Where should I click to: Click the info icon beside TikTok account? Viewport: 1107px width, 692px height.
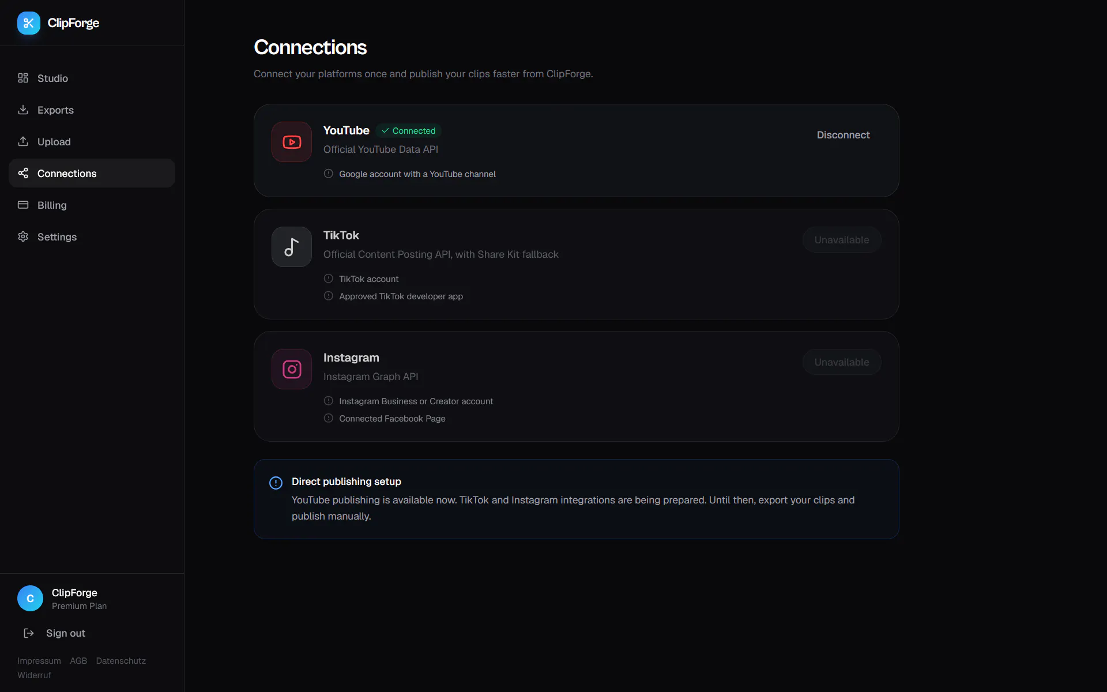click(329, 279)
